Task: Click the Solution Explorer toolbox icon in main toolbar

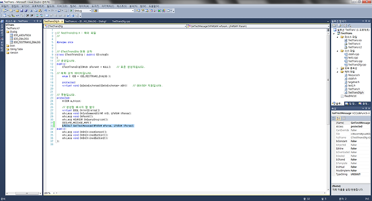Action: point(138,11)
